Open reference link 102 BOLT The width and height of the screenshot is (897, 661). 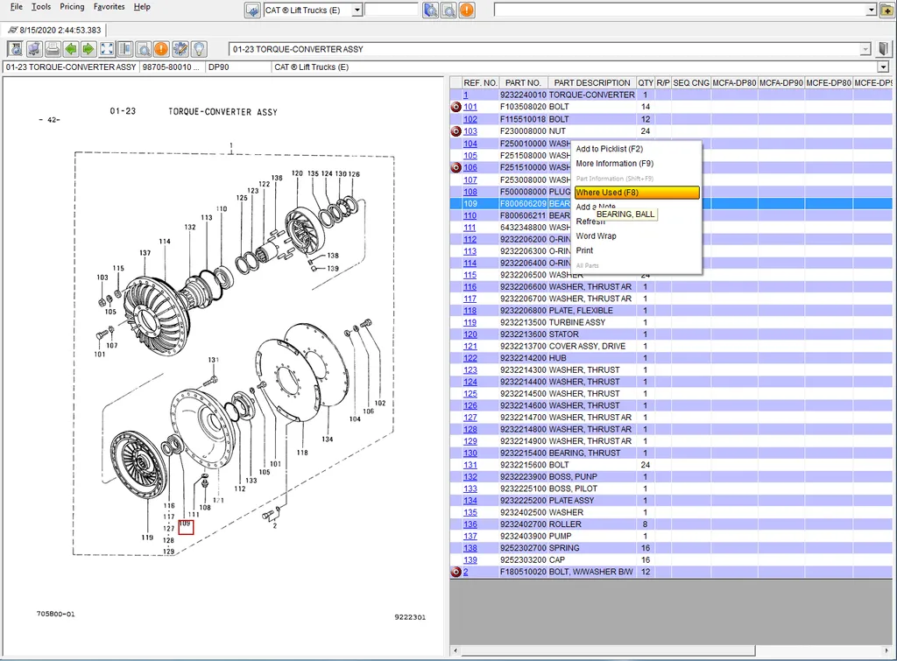470,119
